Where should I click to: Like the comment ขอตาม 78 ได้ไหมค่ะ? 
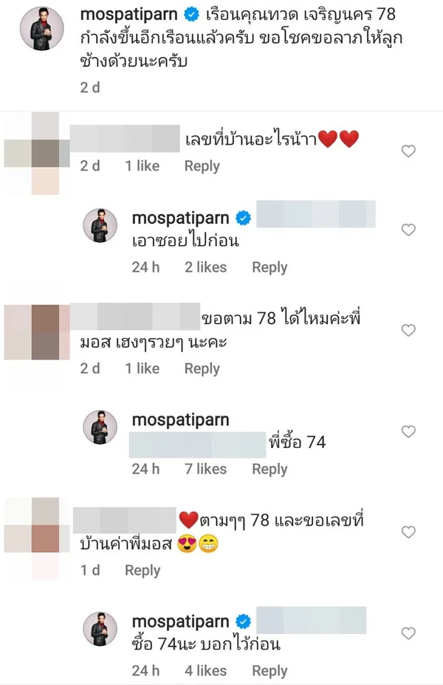click(x=408, y=330)
